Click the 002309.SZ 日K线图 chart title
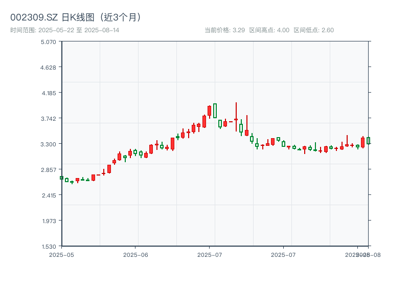 pyautogui.click(x=76, y=17)
